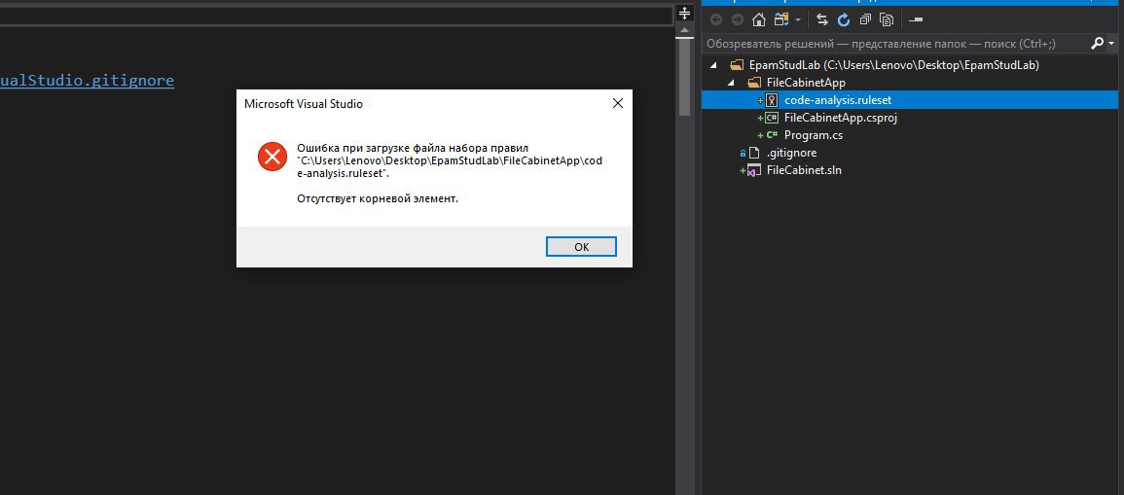Click the folder icon of EpamStudLab
This screenshot has width=1124, height=495.
(736, 65)
